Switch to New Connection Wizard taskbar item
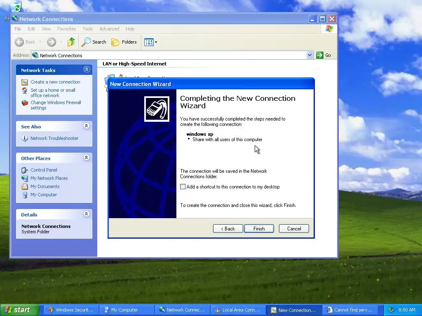 click(x=293, y=310)
